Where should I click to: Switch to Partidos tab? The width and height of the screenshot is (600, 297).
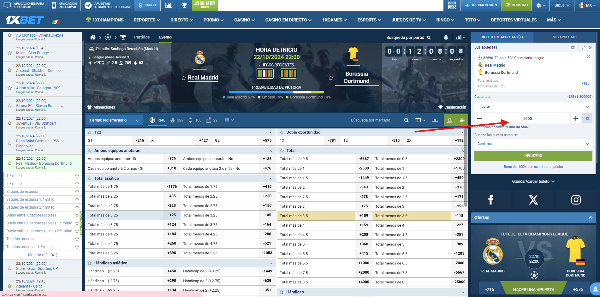click(142, 37)
